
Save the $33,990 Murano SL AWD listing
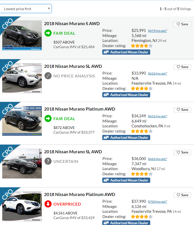[182, 67]
